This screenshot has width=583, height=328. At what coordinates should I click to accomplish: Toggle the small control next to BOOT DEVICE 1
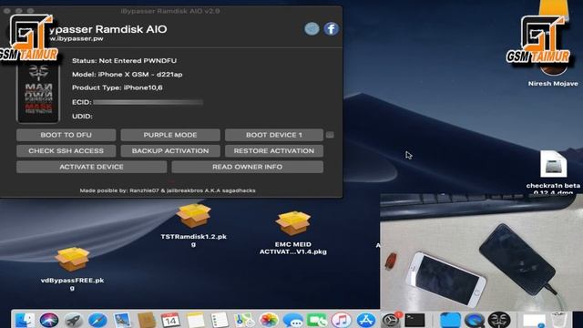(x=330, y=135)
